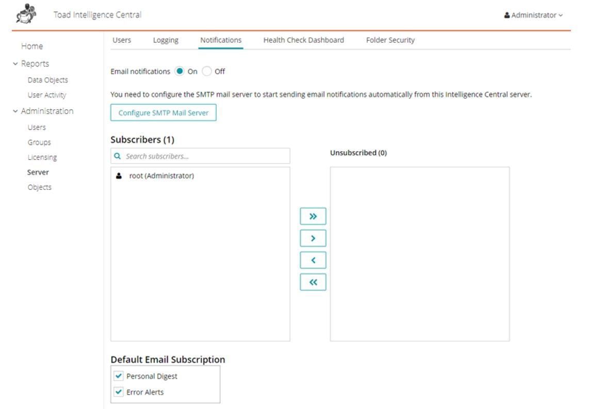The image size is (592, 409).
Task: Click the Reports label in sidebar
Action: click(x=35, y=64)
